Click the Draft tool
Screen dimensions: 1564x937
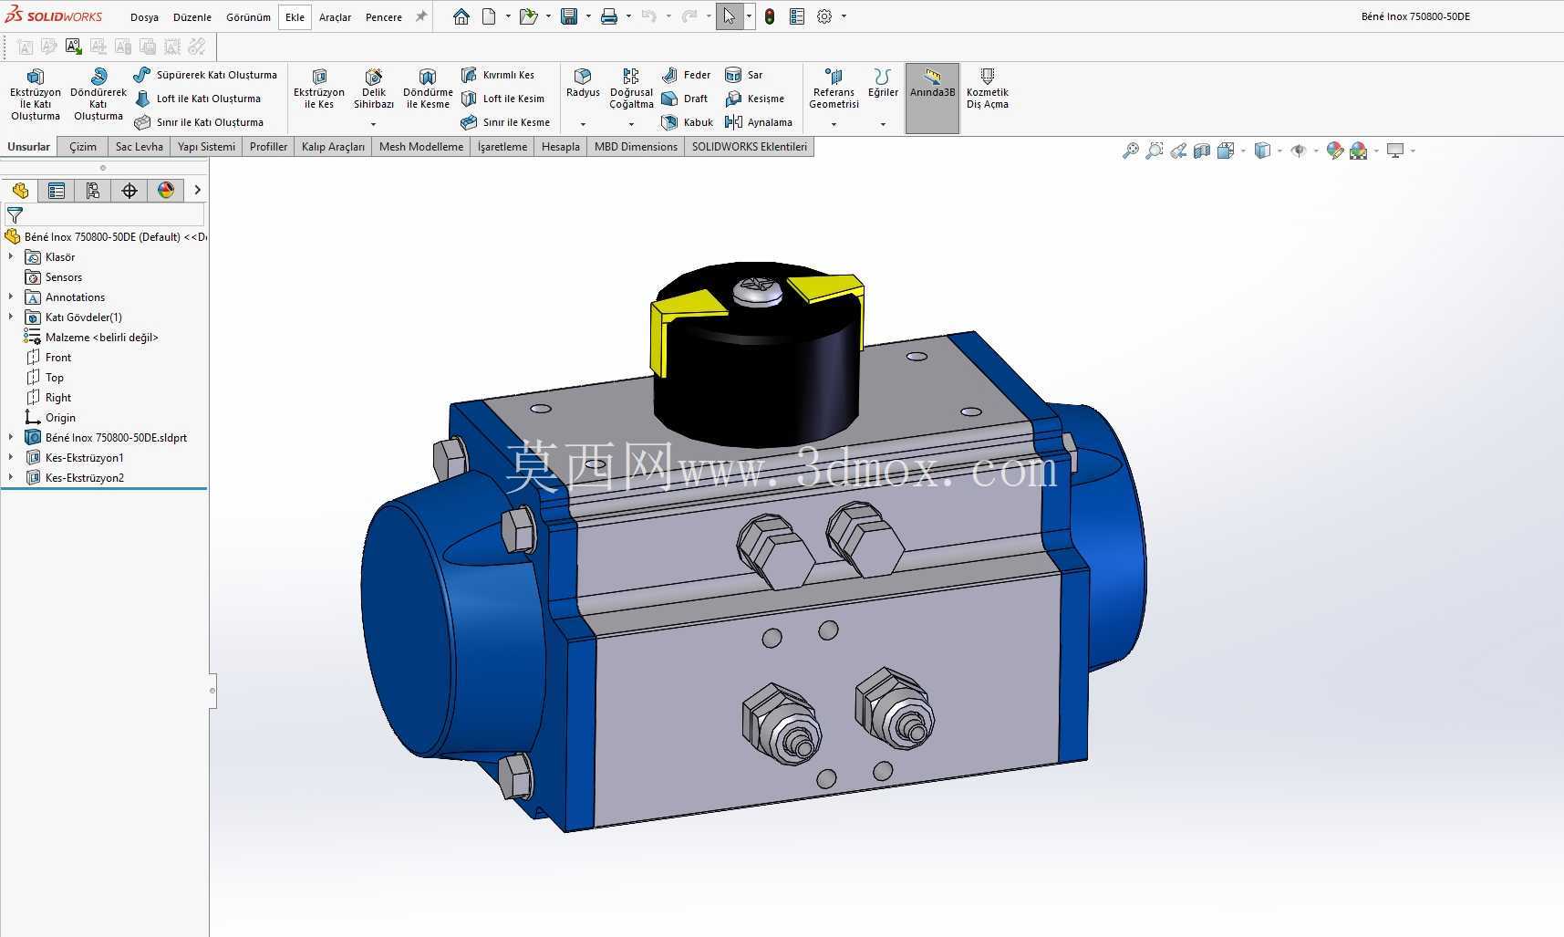pyautogui.click(x=685, y=99)
